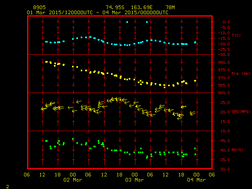Click the RH(%) axis title
This screenshot has width=252, height=189.
[x=237, y=150]
